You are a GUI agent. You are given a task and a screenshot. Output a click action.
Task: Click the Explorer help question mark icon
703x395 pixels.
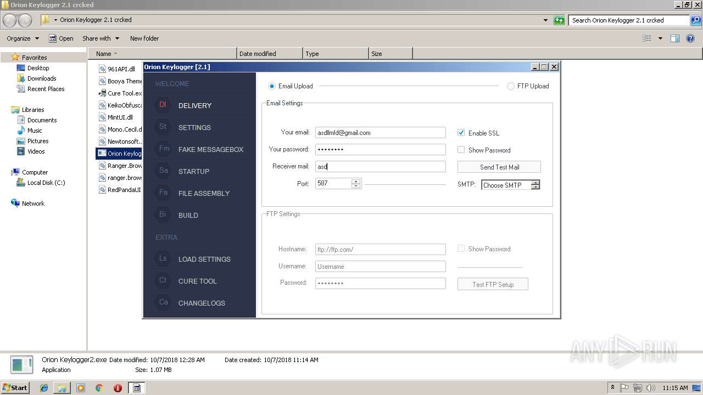click(691, 38)
